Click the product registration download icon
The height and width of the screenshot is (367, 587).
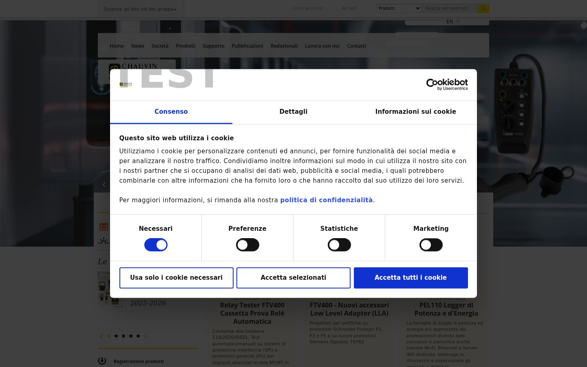point(102,361)
